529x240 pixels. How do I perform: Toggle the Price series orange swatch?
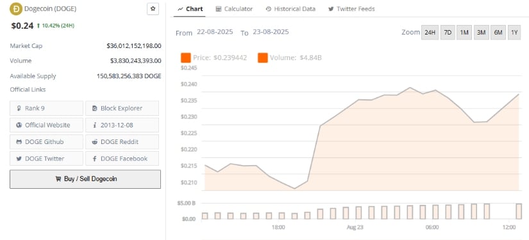186,58
